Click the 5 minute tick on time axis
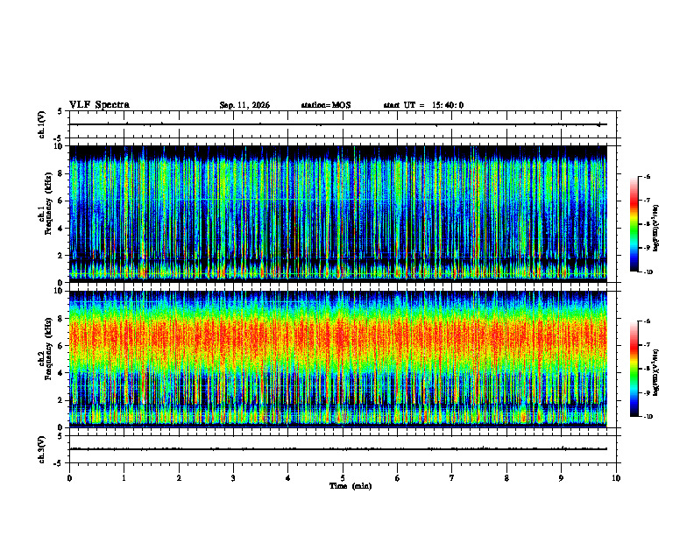The height and width of the screenshot is (536, 694). [x=343, y=478]
